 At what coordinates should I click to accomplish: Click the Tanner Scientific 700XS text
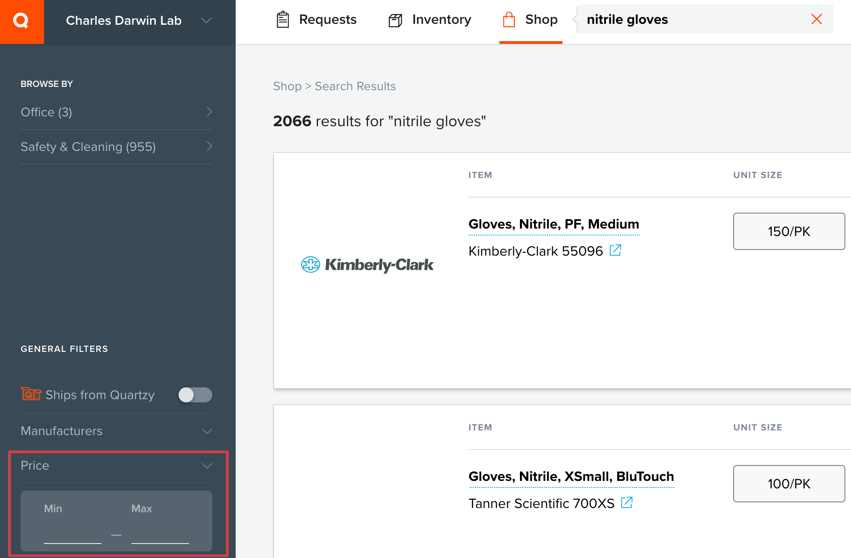click(x=541, y=503)
